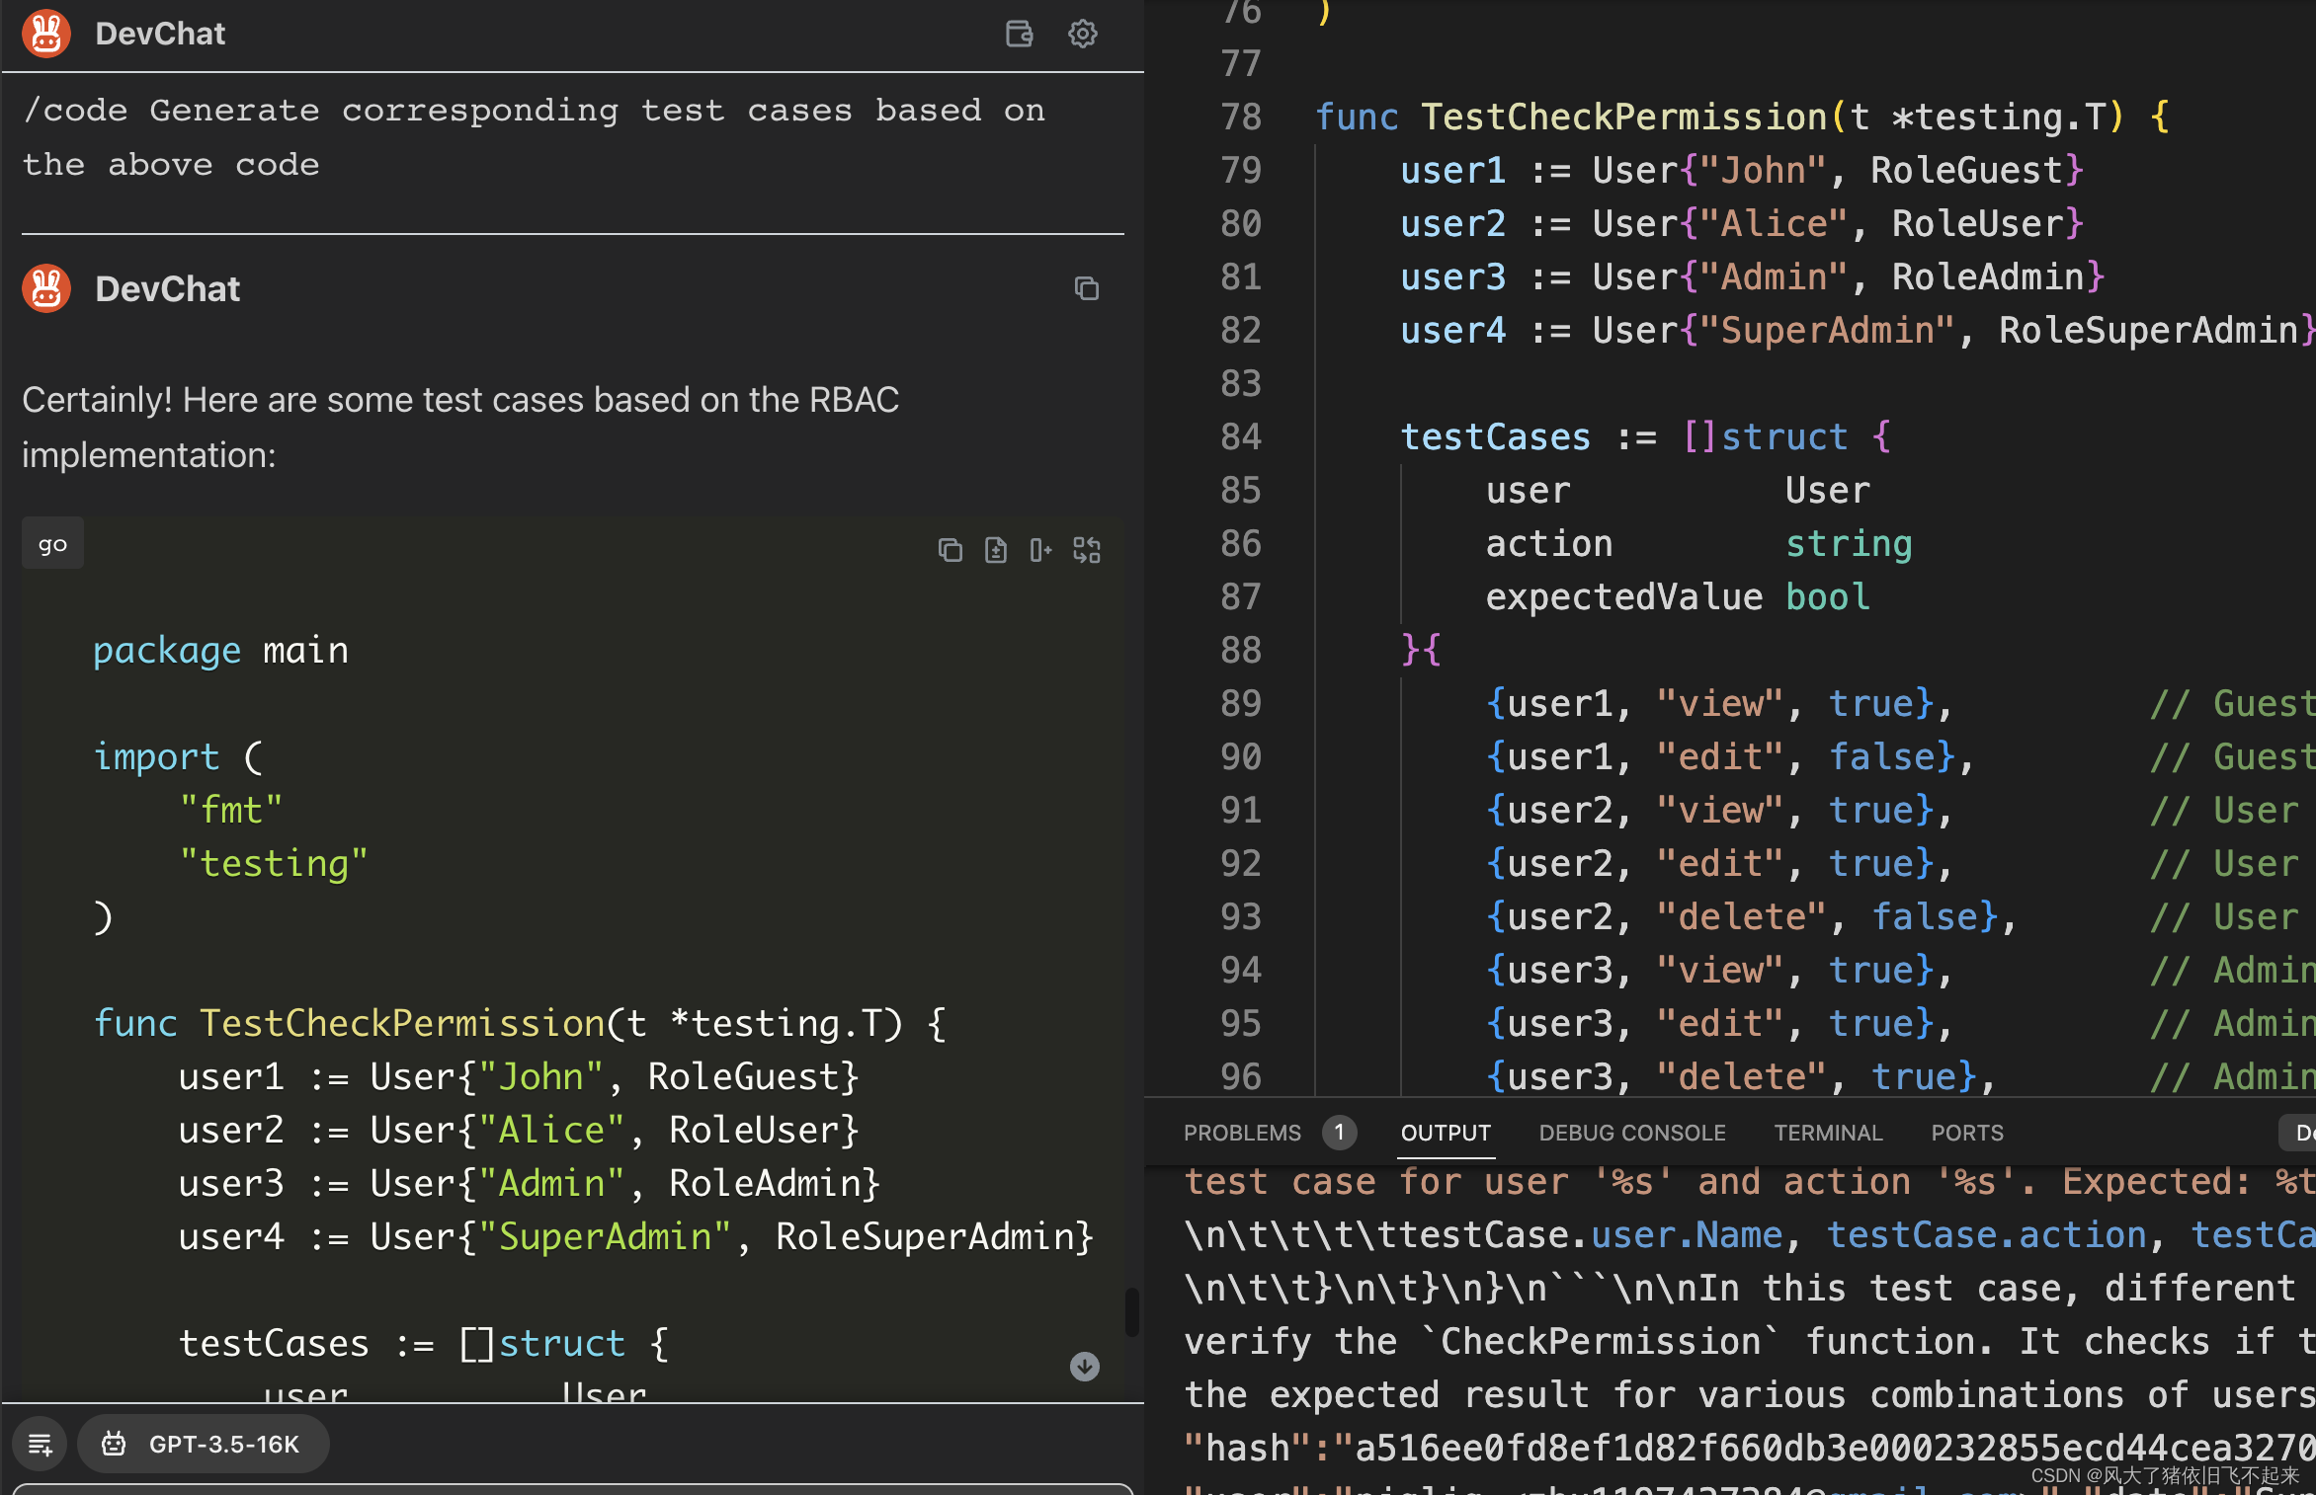Copy the DevChat response message
The height and width of the screenshot is (1495, 2316).
pos(1086,288)
